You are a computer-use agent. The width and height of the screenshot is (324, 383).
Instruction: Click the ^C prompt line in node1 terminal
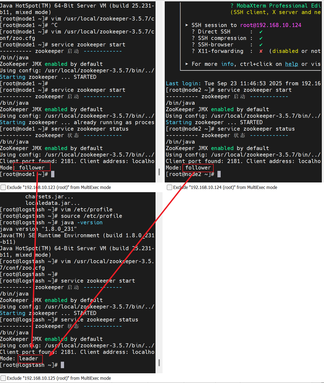(x=29, y=25)
